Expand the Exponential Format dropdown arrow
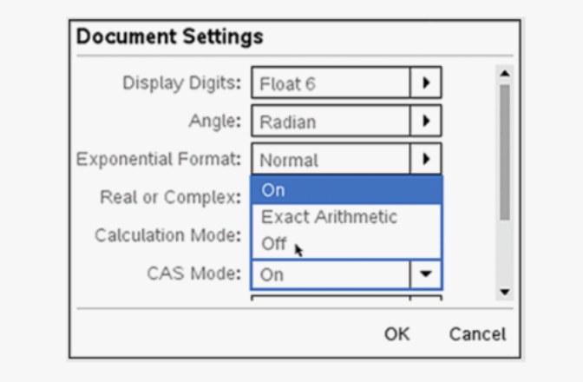 tap(426, 159)
